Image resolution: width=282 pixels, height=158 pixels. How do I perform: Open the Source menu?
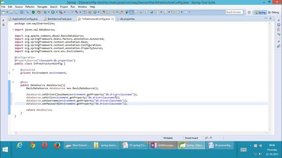click(x=19, y=7)
